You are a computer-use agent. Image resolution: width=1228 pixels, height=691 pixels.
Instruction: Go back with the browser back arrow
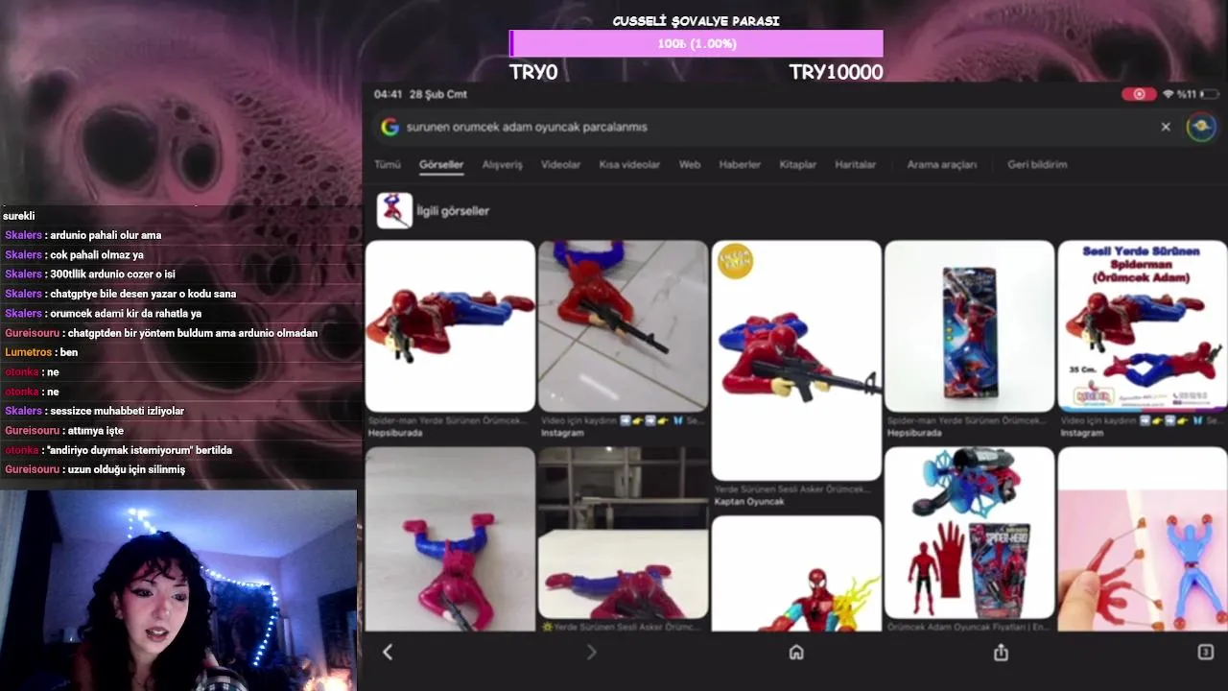click(x=388, y=653)
